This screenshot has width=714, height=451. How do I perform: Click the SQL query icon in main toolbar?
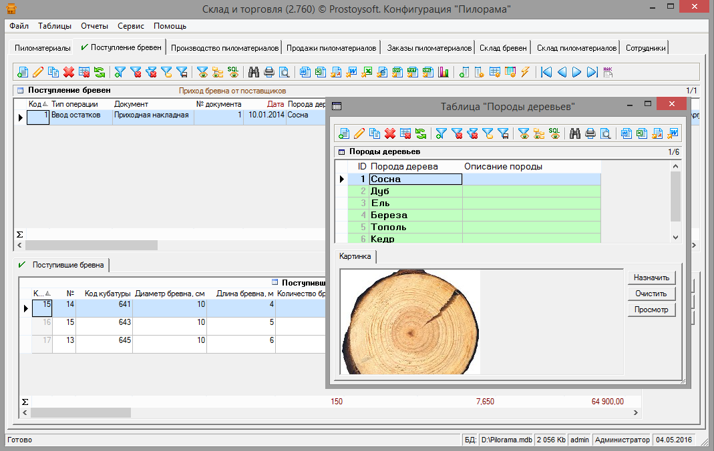pyautogui.click(x=233, y=71)
